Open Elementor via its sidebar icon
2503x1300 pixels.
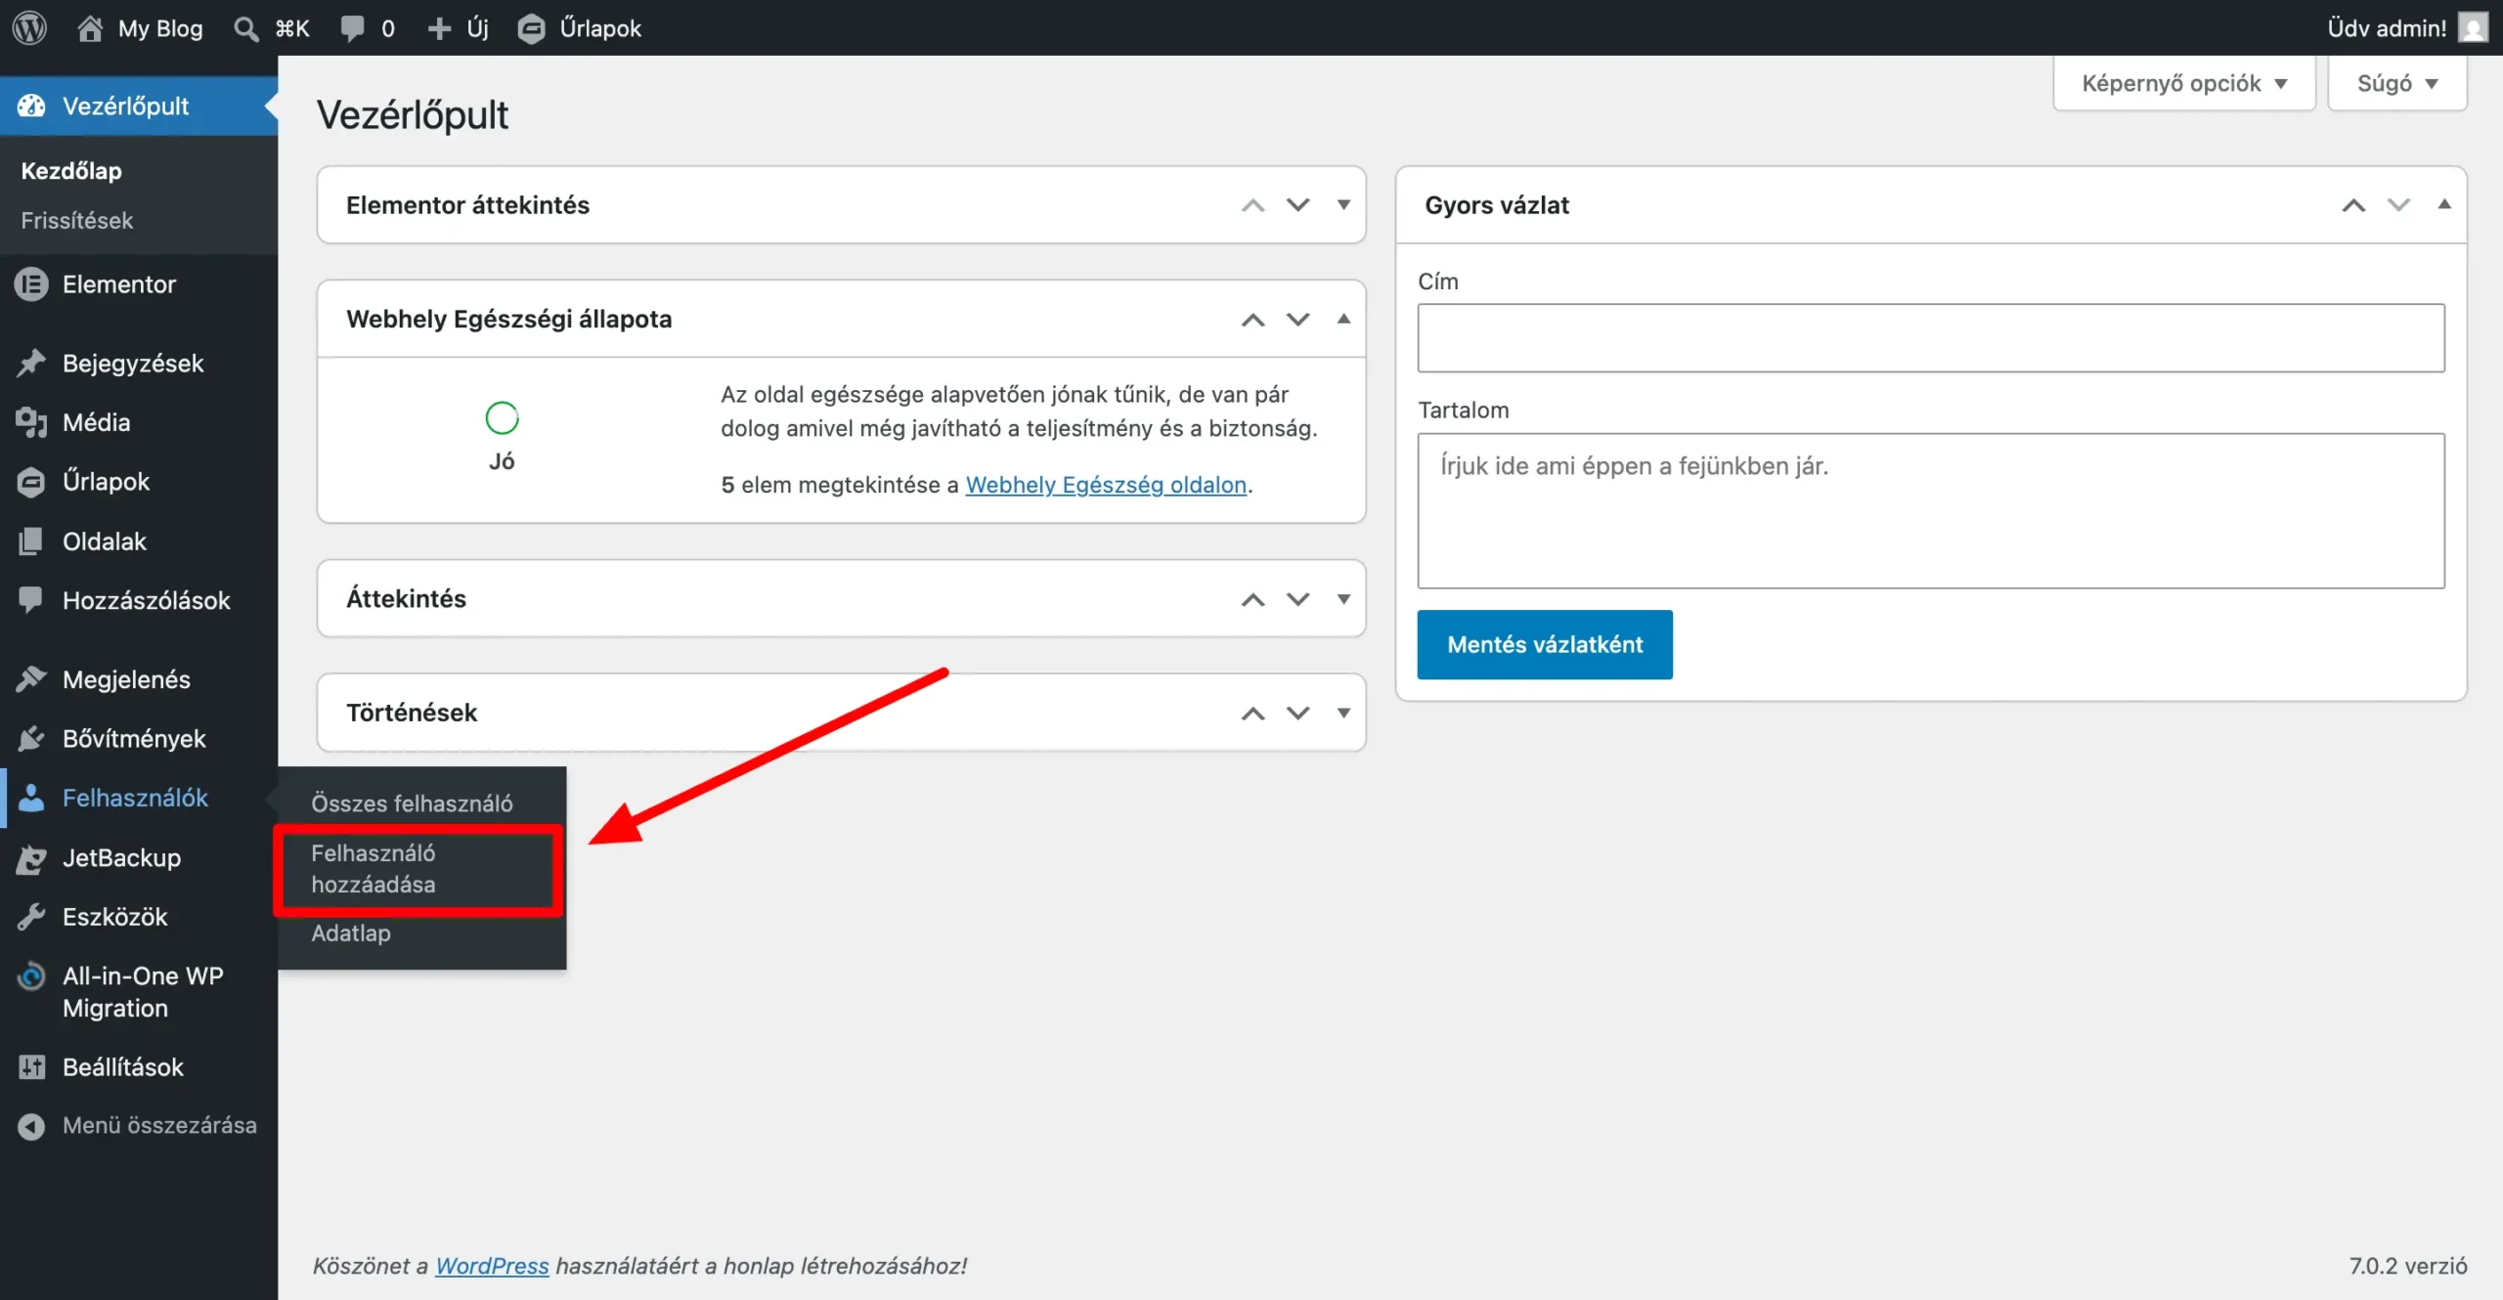(x=31, y=284)
